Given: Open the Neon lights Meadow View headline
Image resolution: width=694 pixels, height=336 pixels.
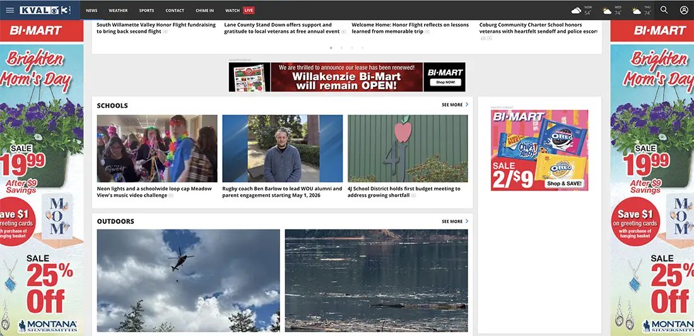Looking at the screenshot, I should pos(154,192).
